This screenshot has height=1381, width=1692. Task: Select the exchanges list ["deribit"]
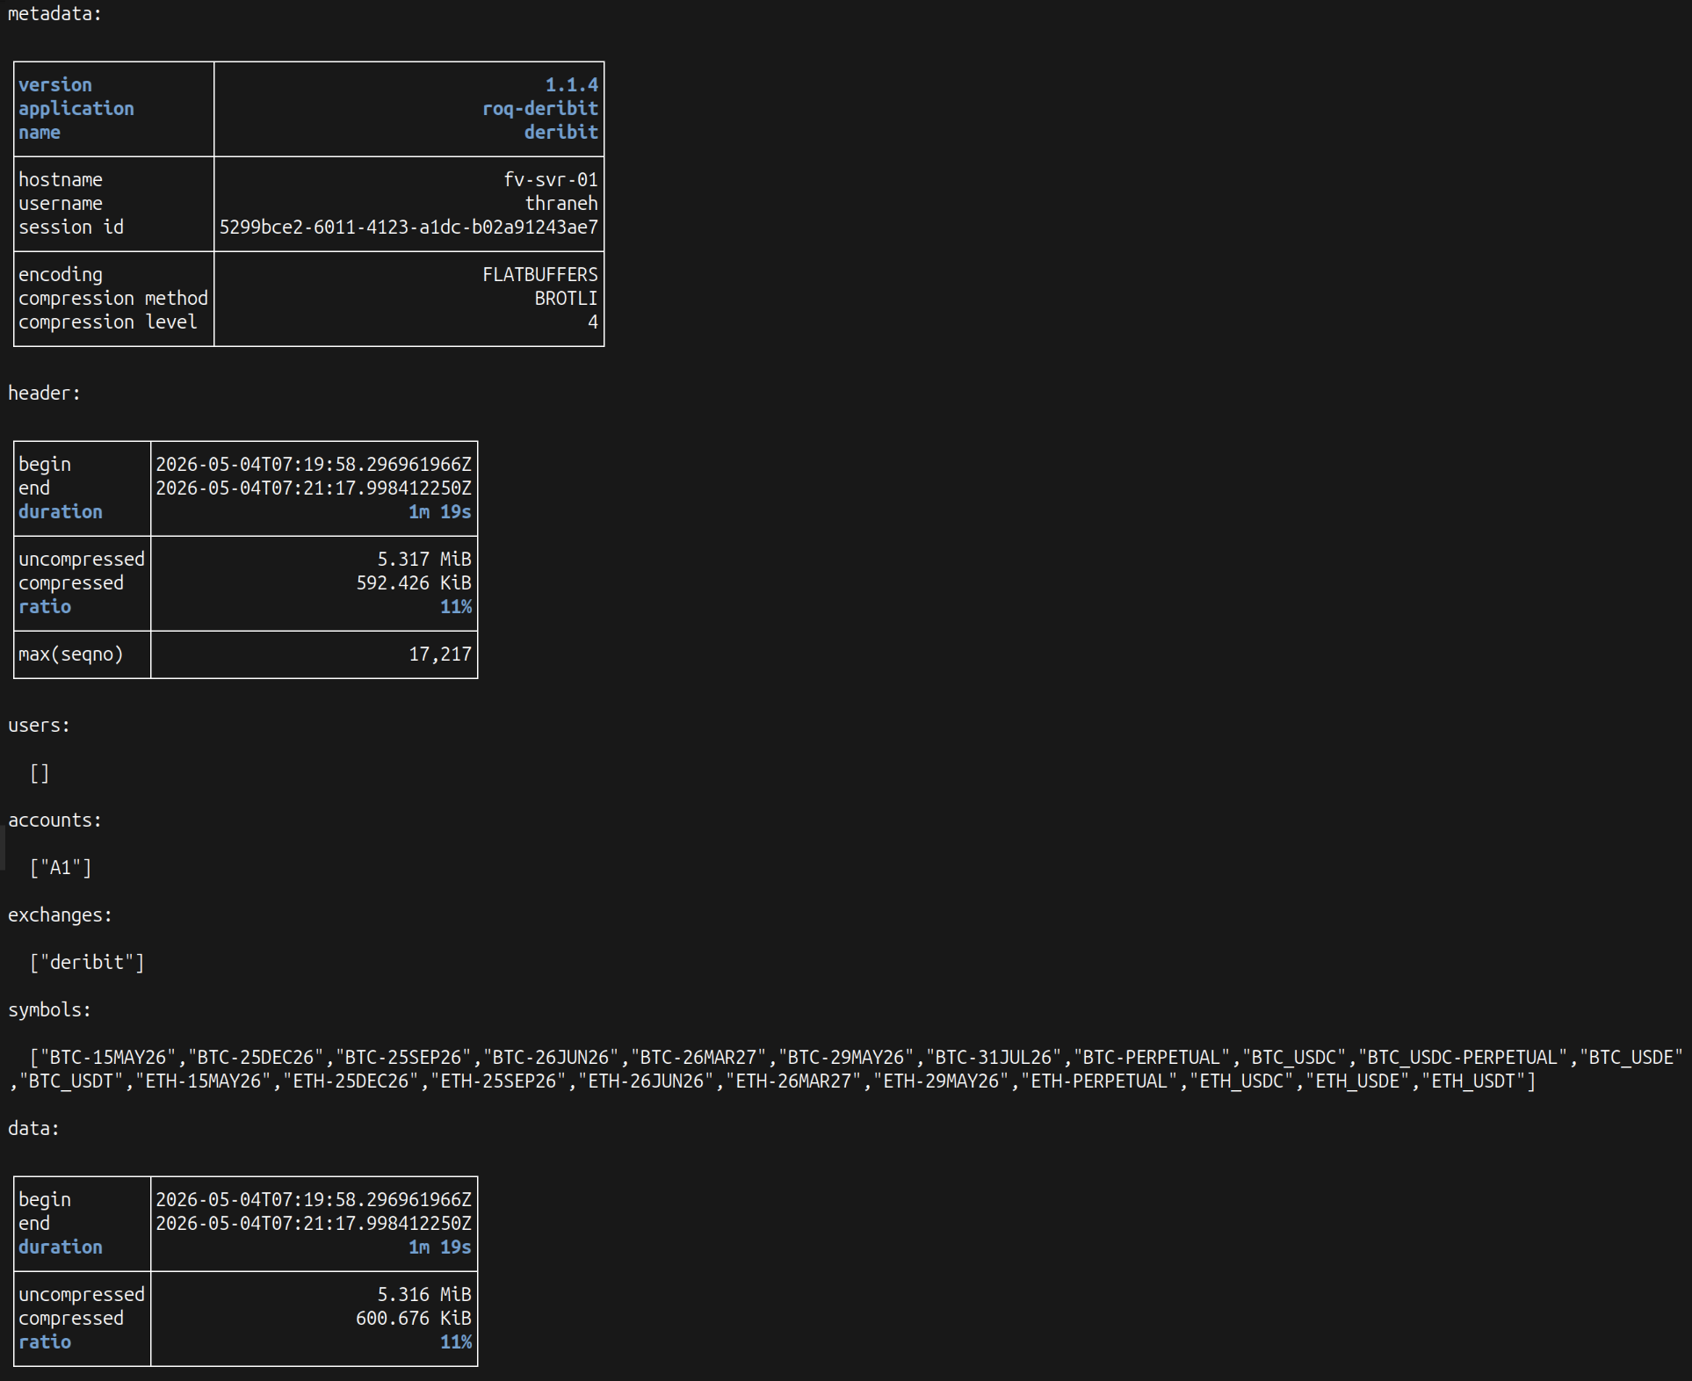pyautogui.click(x=87, y=963)
